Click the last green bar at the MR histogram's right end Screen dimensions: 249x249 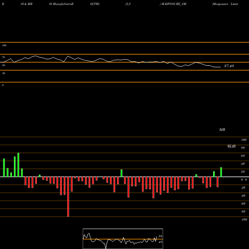pyautogui.click(x=221, y=172)
